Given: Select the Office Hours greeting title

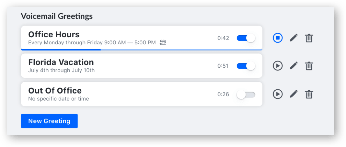Looking at the screenshot, I should 54,34.
